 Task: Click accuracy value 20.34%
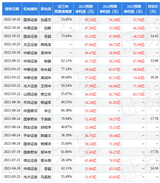coord(66,86)
